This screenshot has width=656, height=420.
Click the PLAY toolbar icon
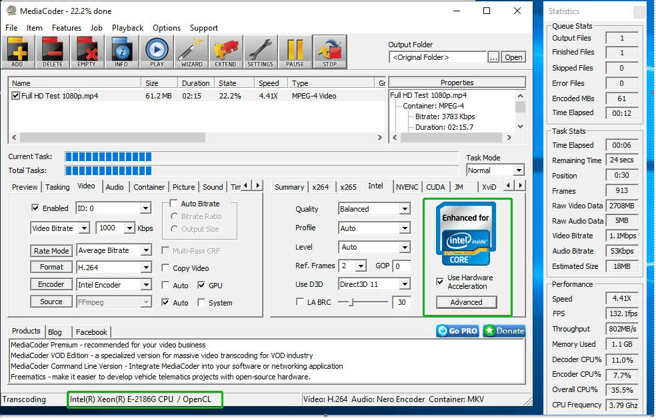pyautogui.click(x=157, y=52)
